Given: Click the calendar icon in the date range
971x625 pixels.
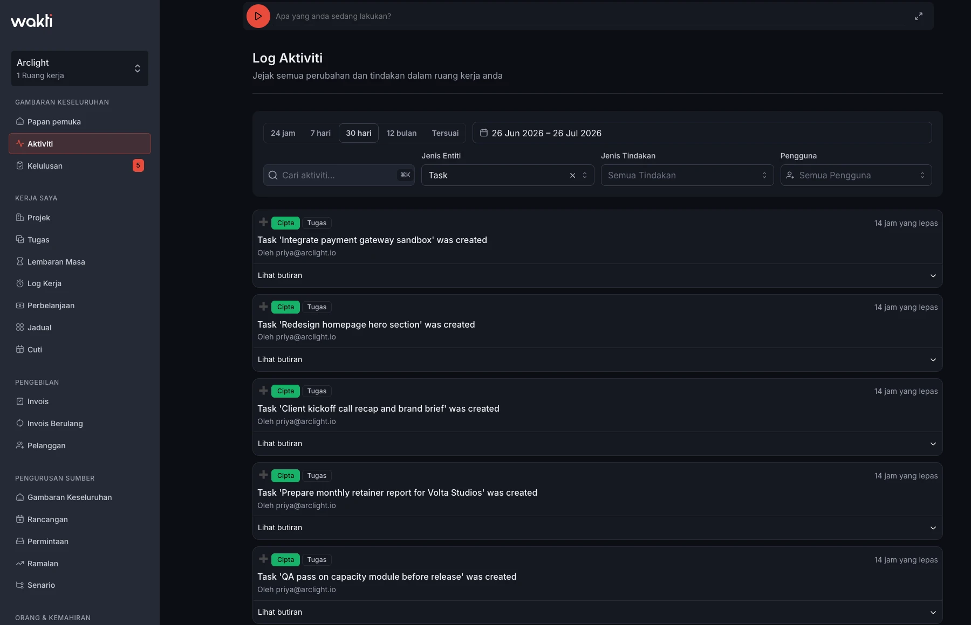Looking at the screenshot, I should (484, 133).
